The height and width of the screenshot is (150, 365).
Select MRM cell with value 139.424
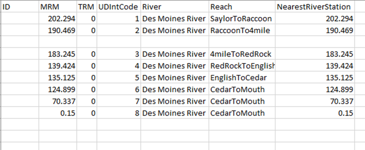tap(58, 66)
